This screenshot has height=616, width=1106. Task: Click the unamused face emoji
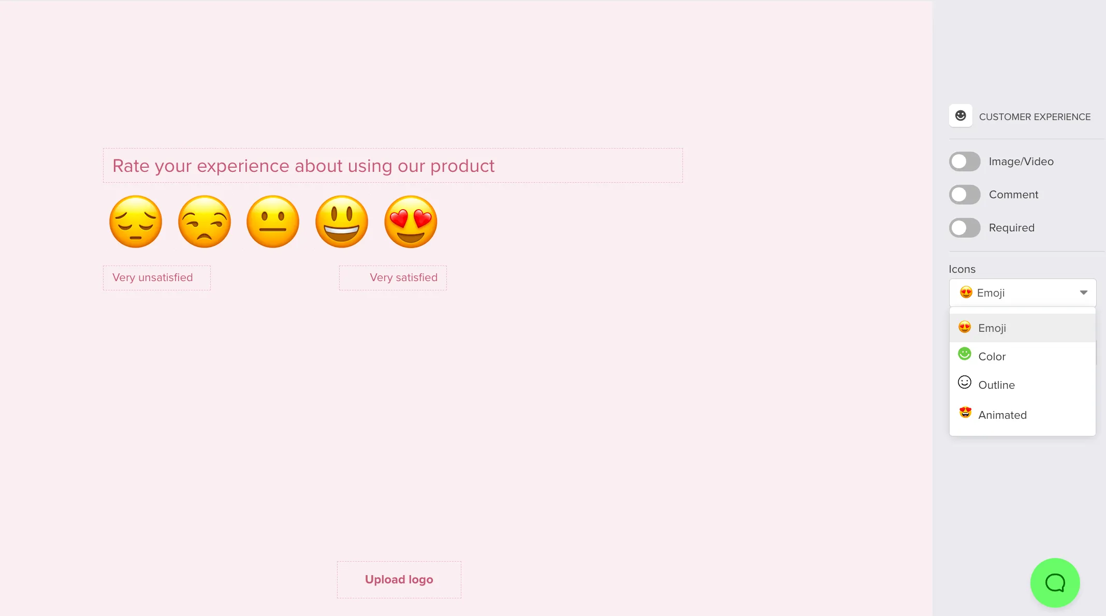(204, 222)
